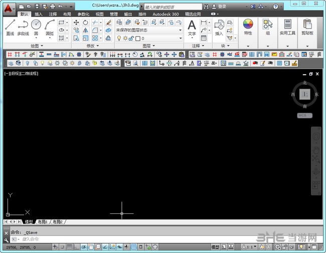The height and width of the screenshot is (253, 326).
Task: Toggle the 模型 model space status button
Action: (x=215, y=247)
